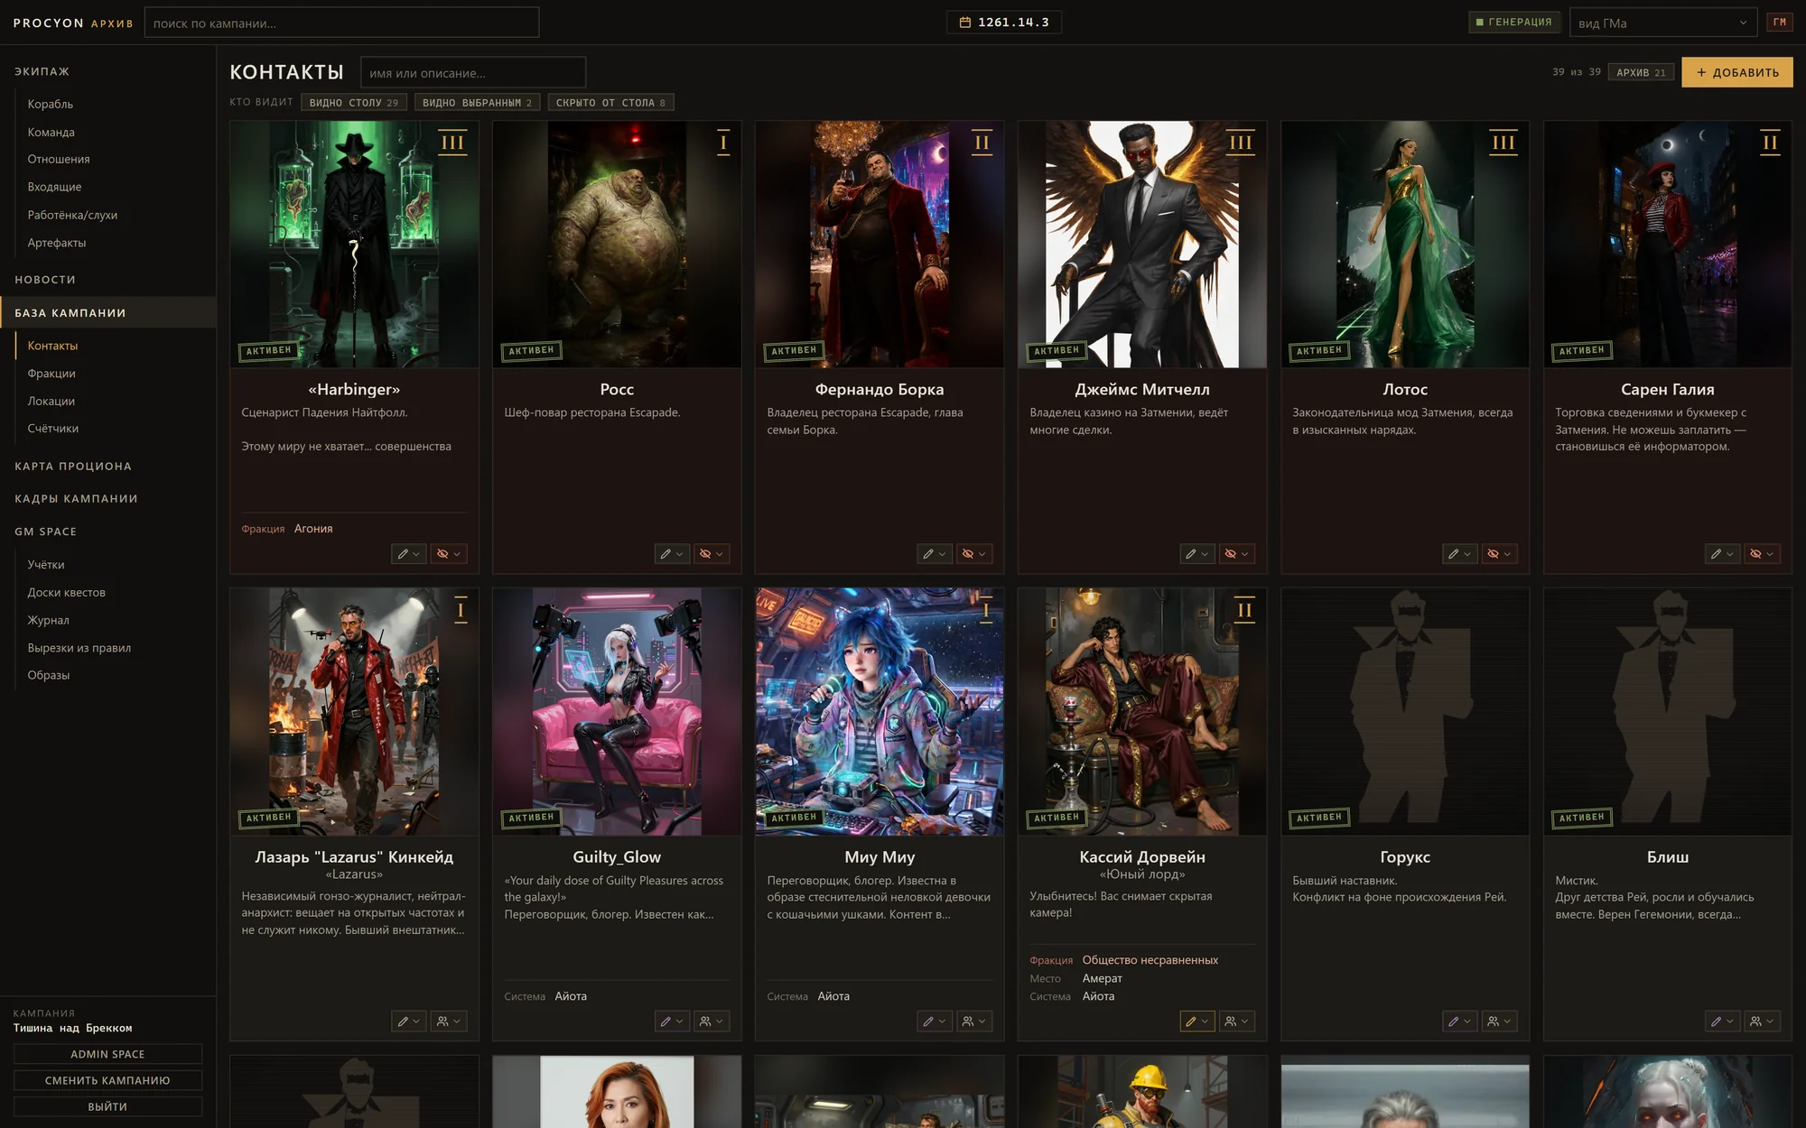Open edit pencil menu on Фернандо Борка card

[x=935, y=554]
